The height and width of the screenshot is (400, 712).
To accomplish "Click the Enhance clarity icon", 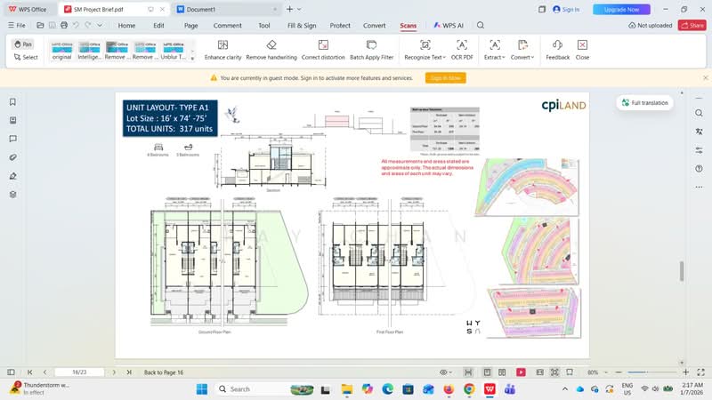I will (x=222, y=45).
